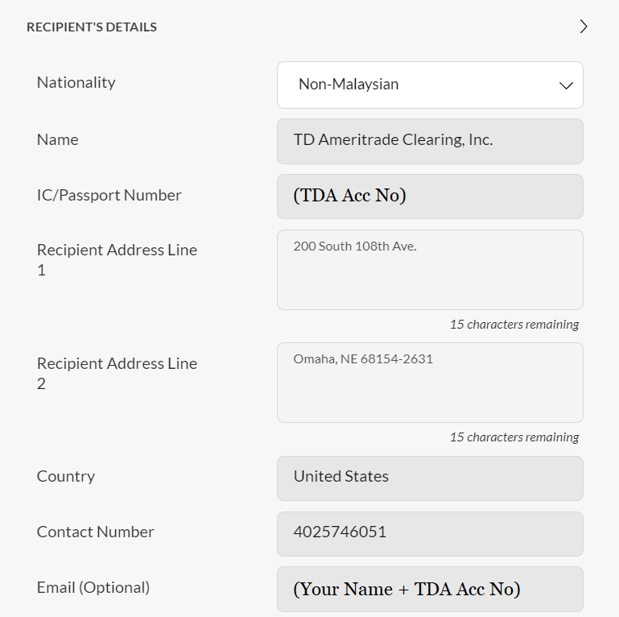Click the Contact Number label

pyautogui.click(x=96, y=532)
